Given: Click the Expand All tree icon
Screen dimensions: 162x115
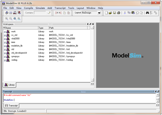Looking at the screenshot, I should pos(155,13).
